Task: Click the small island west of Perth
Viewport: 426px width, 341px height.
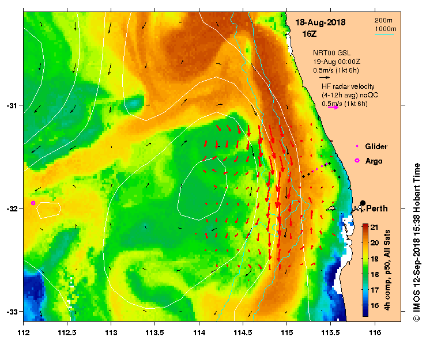Action: [x=331, y=209]
